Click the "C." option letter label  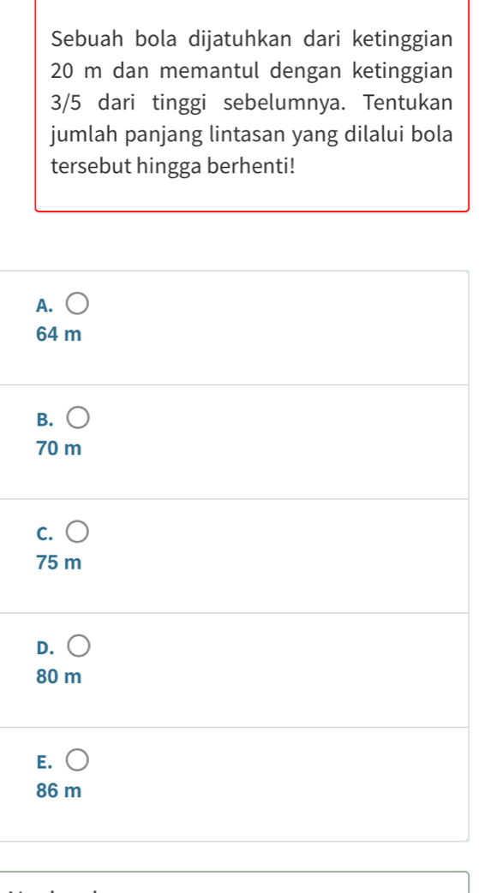coord(45,533)
